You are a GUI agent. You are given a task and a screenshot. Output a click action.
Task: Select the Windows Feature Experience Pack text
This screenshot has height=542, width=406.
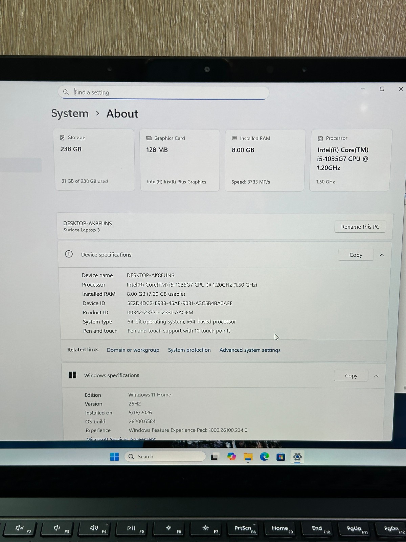(x=188, y=430)
